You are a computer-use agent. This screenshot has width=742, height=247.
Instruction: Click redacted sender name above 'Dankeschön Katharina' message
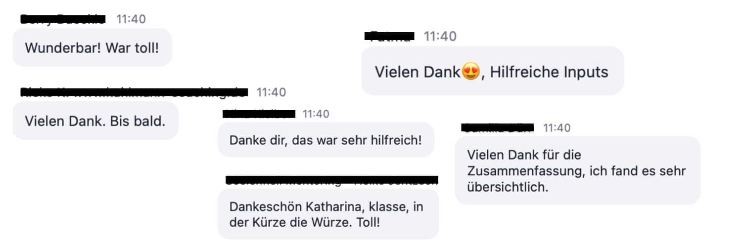(332, 181)
